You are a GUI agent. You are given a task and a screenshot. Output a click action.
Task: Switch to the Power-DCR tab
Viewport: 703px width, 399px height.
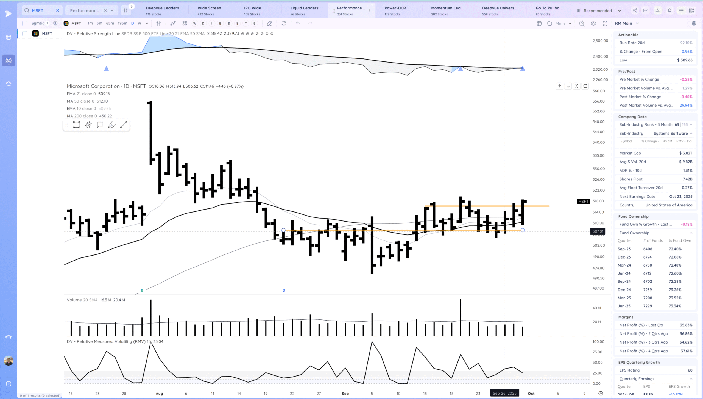point(395,10)
